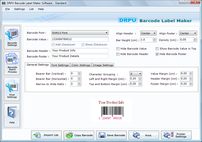Viewport: 202px width, 142px height.
Task: Toggle Add Checksum checkbox
Action: 53,45
